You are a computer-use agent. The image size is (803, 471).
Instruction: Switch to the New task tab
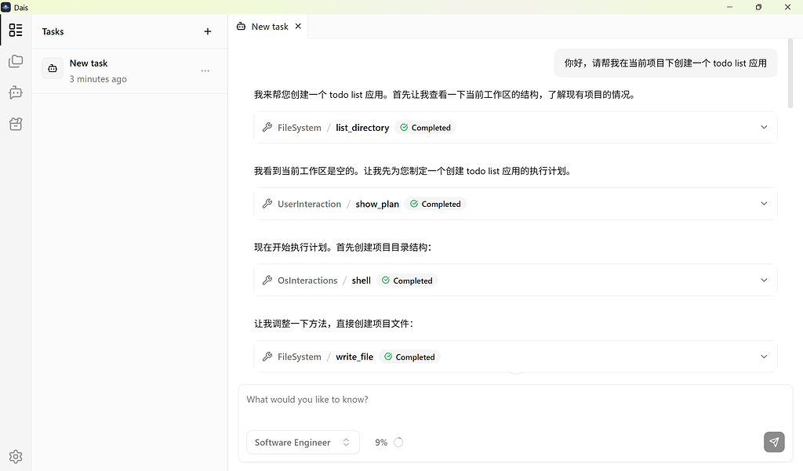pyautogui.click(x=270, y=27)
